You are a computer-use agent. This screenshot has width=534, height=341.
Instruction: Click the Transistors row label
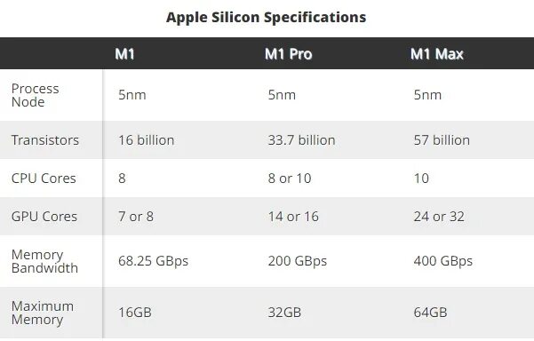click(x=45, y=140)
